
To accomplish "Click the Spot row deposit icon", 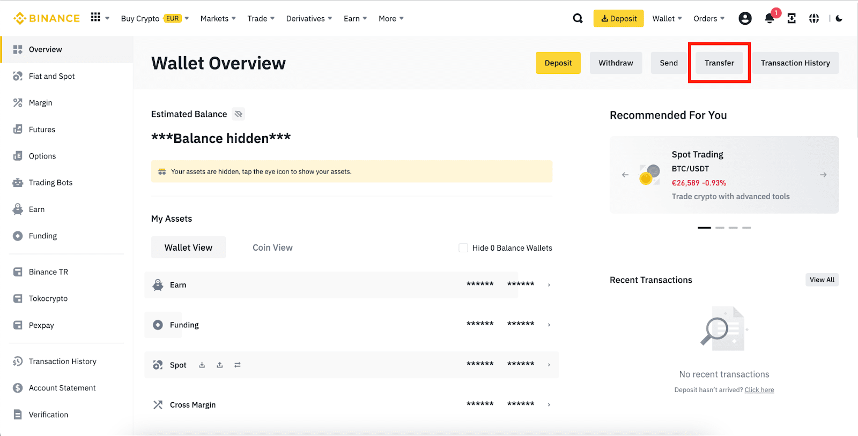I will tap(202, 365).
